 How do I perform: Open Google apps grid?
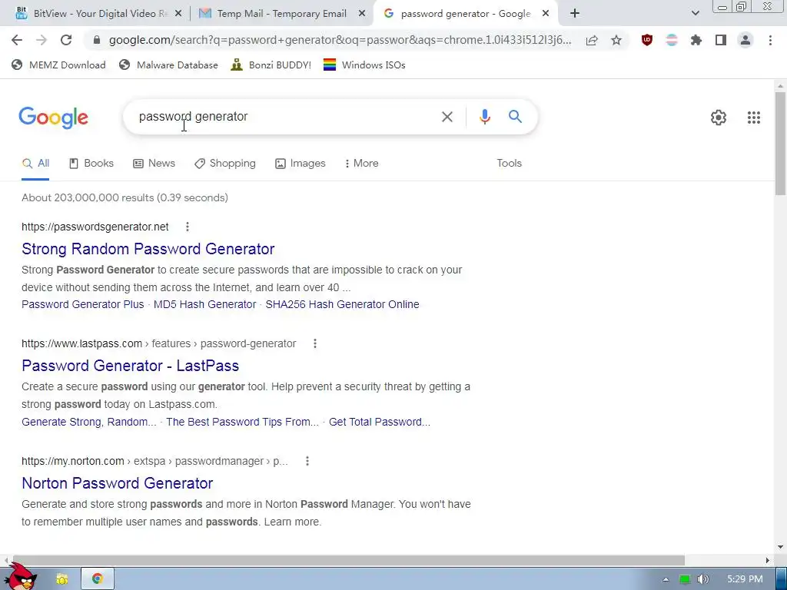tap(753, 118)
